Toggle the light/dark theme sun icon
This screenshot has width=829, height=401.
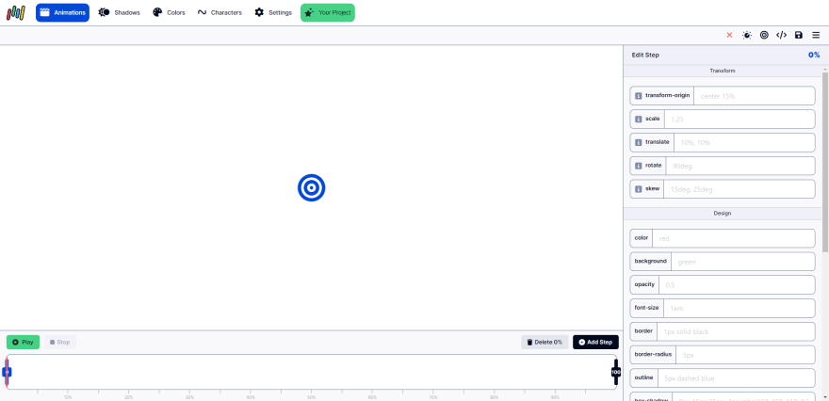tap(746, 35)
